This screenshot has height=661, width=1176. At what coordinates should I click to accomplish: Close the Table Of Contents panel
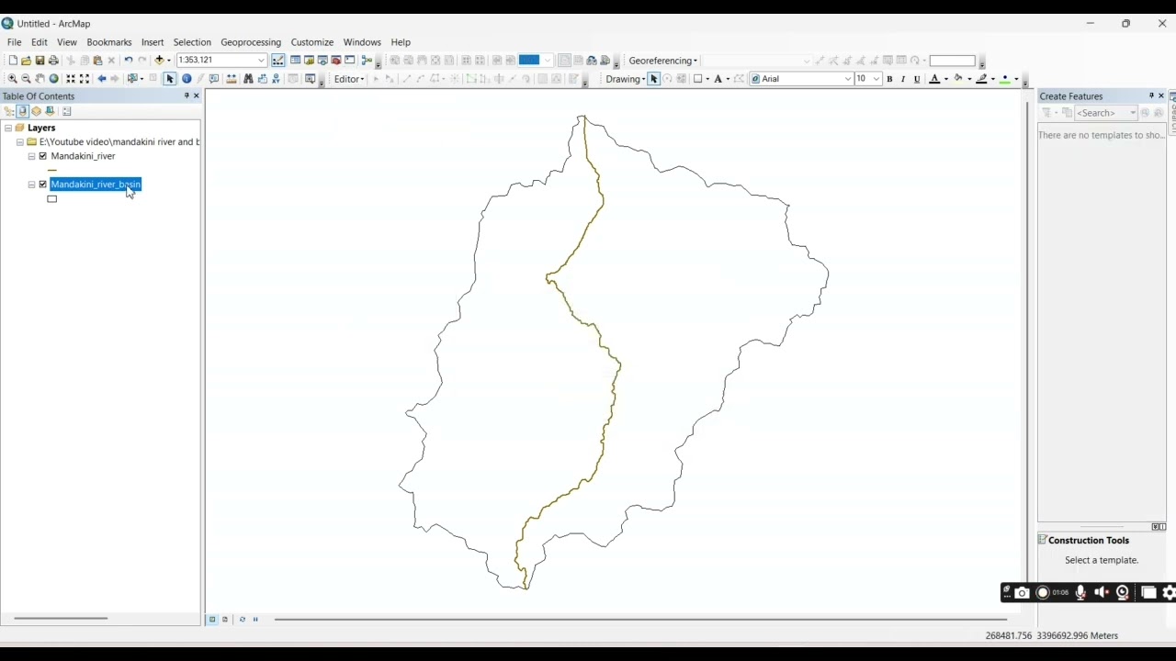click(x=197, y=96)
